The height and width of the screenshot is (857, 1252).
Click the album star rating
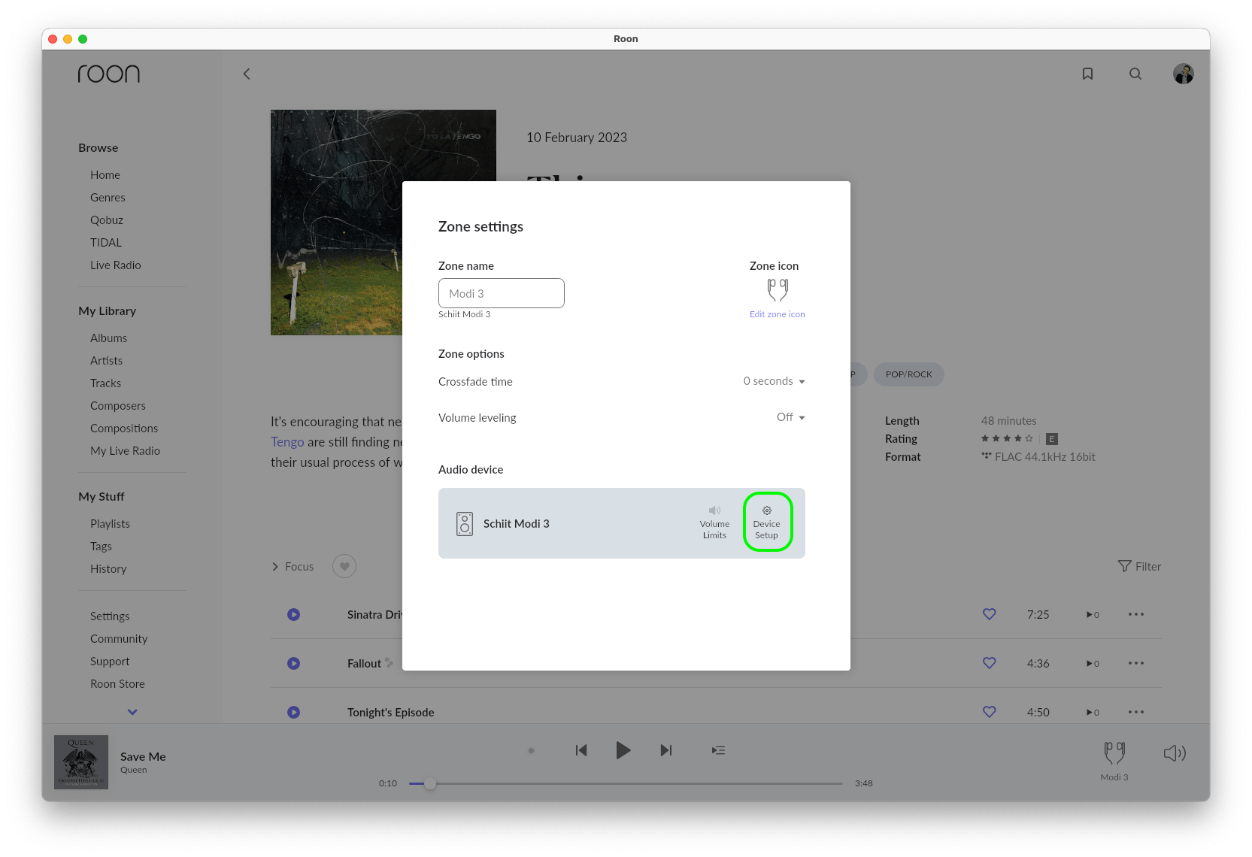(x=1007, y=438)
